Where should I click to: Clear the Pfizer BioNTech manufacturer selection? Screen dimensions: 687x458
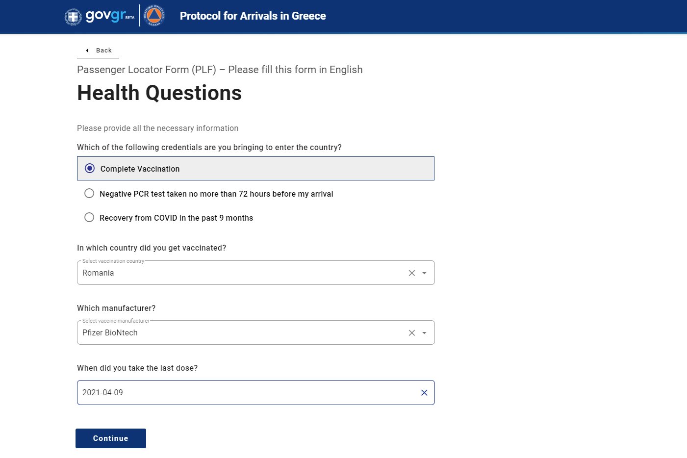(x=412, y=333)
